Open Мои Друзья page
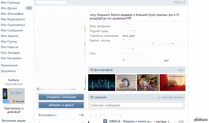 click(x=9, y=8)
